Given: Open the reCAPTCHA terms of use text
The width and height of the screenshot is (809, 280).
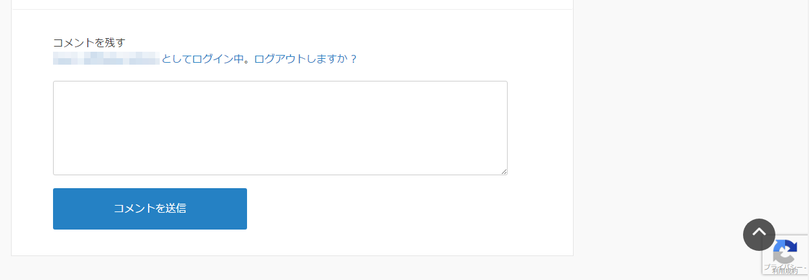Looking at the screenshot, I should tap(784, 272).
